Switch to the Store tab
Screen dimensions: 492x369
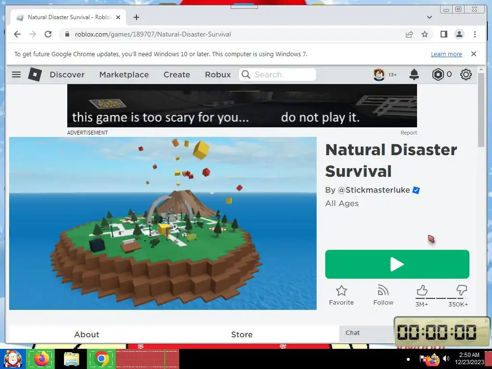242,334
